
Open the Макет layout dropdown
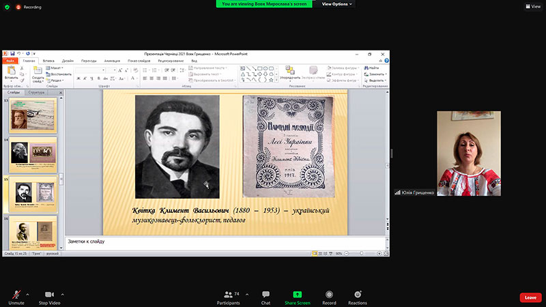click(55, 68)
